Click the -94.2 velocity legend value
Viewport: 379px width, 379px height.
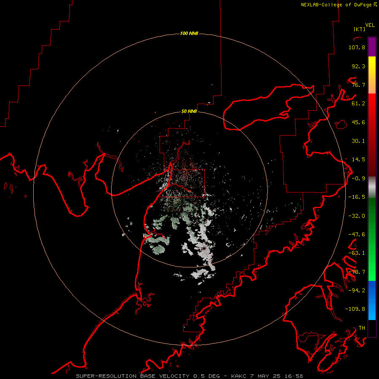(357, 290)
